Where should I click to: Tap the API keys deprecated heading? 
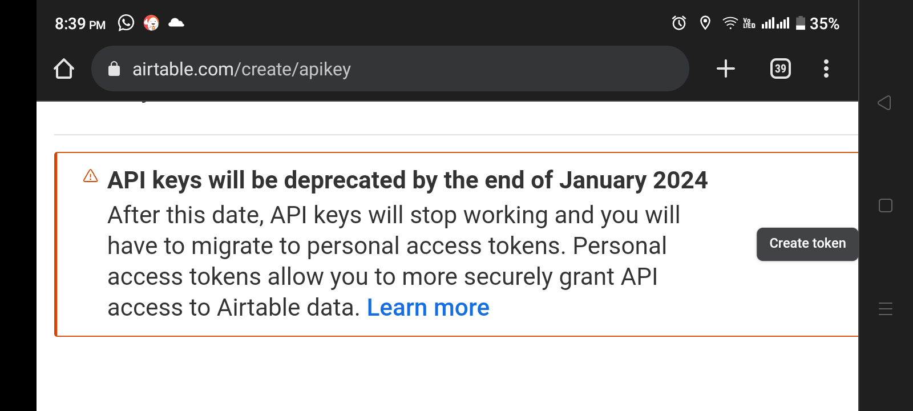coord(407,180)
